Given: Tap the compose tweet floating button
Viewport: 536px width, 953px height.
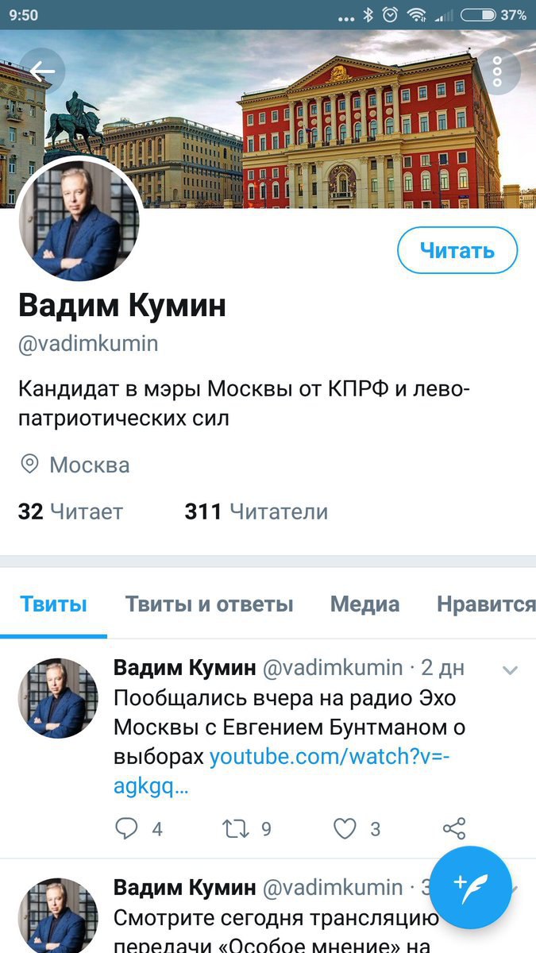Looking at the screenshot, I should click(472, 887).
